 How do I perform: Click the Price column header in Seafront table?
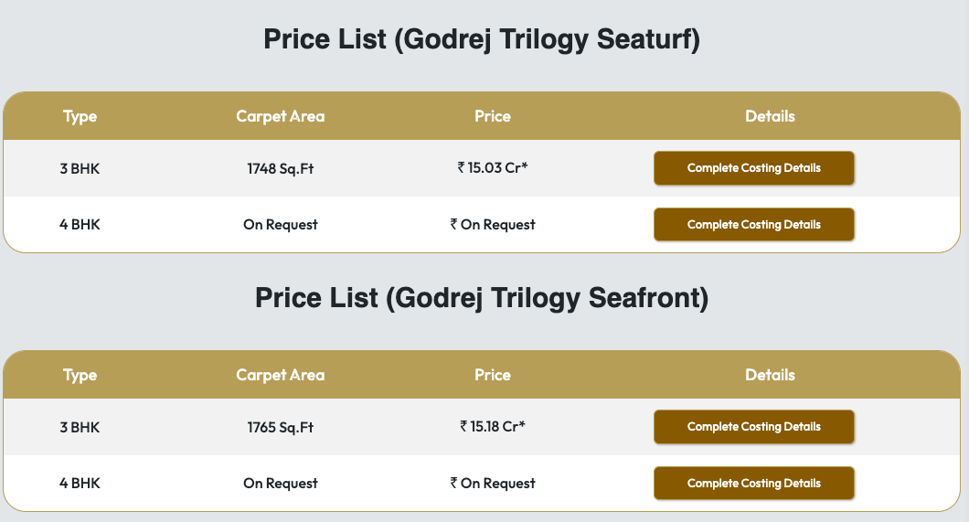493,375
